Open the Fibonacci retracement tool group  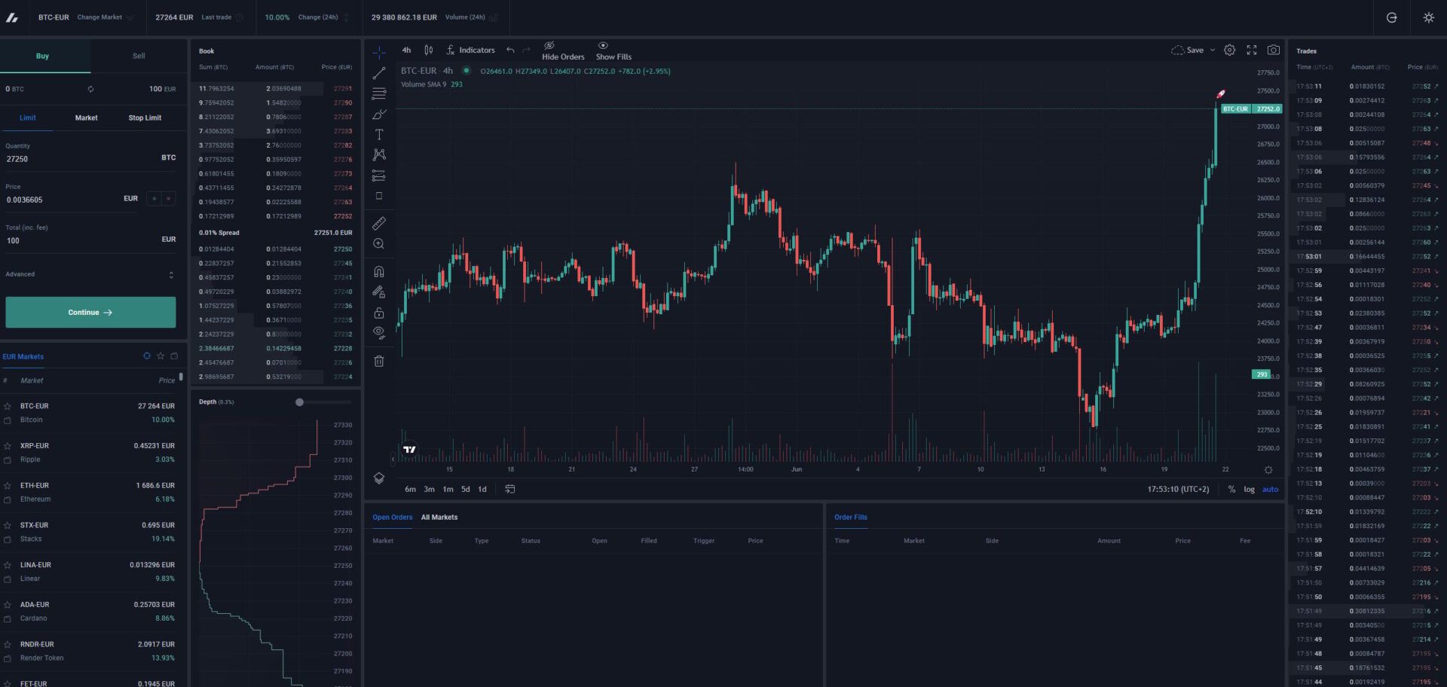pyautogui.click(x=379, y=94)
